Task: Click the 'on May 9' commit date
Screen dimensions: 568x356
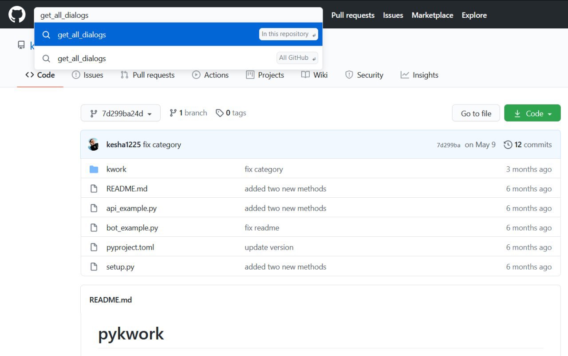Action: coord(480,145)
